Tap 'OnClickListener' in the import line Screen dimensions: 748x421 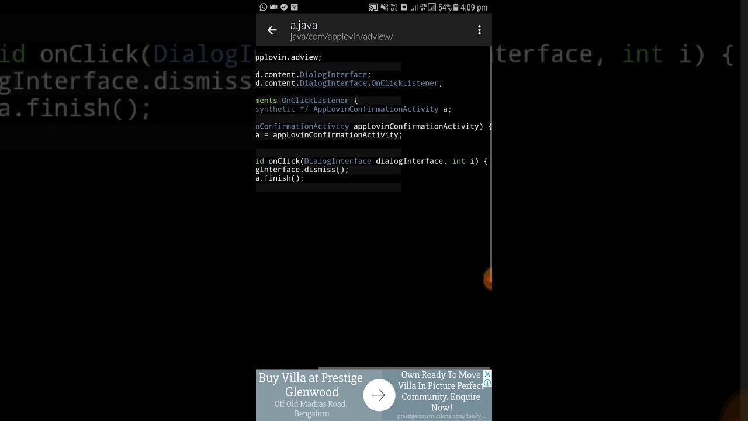(x=405, y=83)
